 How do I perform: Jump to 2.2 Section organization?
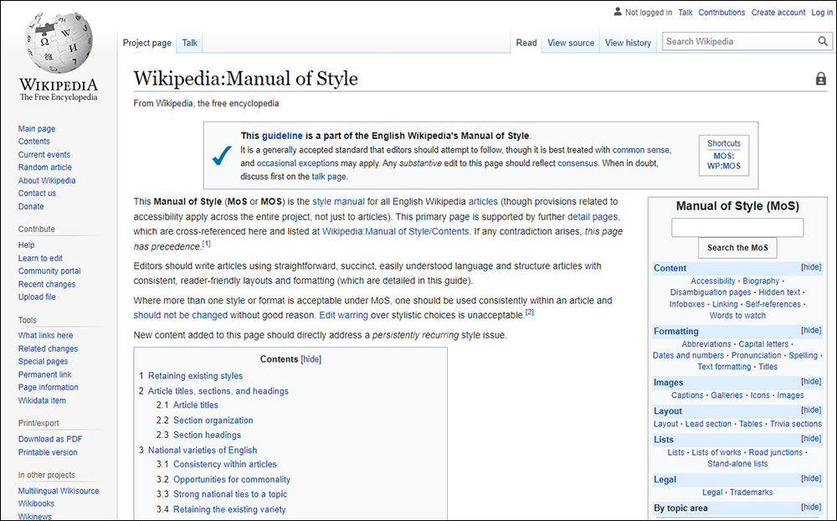(213, 420)
